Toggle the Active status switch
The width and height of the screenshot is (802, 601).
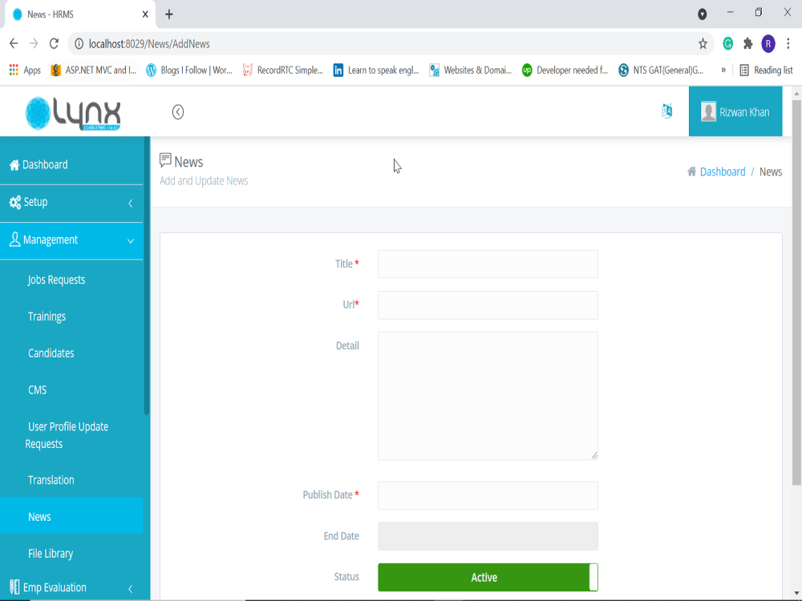488,577
